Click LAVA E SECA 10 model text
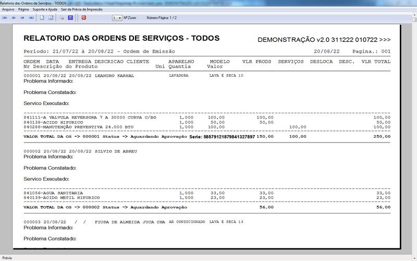This screenshot has height=261, width=417. point(226,75)
